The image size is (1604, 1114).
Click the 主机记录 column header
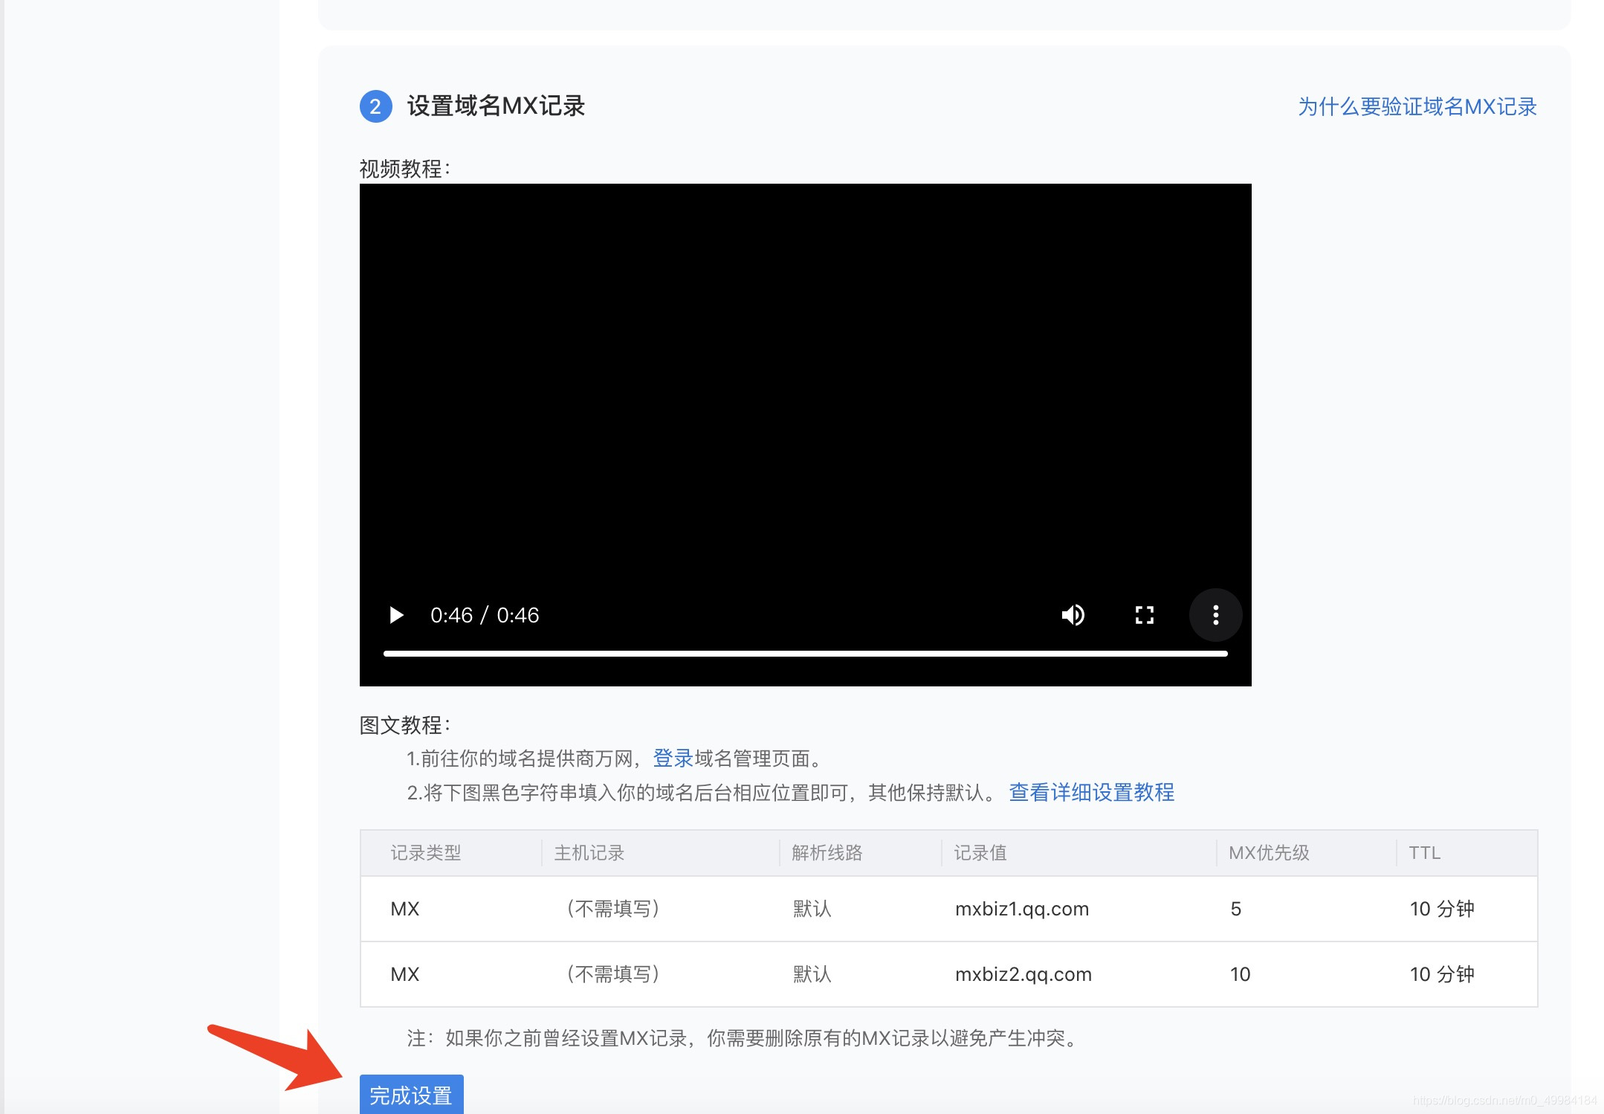coord(589,853)
